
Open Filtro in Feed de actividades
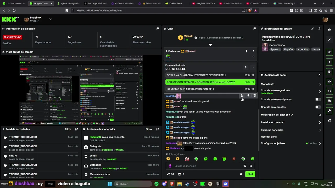tap(68, 129)
